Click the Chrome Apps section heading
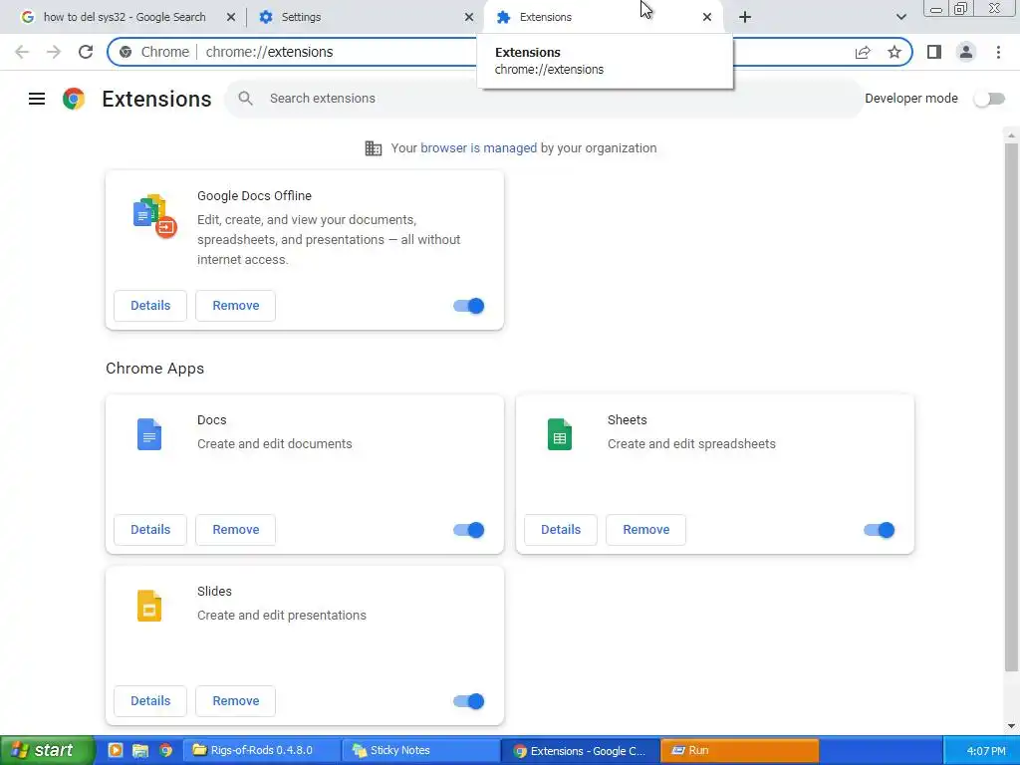 click(x=154, y=369)
